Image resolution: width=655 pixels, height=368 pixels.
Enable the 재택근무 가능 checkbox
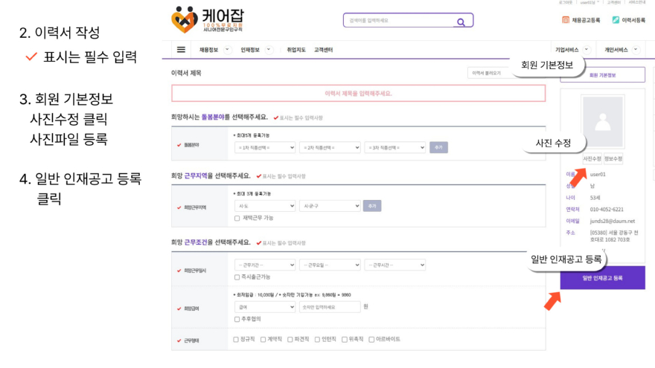pyautogui.click(x=237, y=218)
